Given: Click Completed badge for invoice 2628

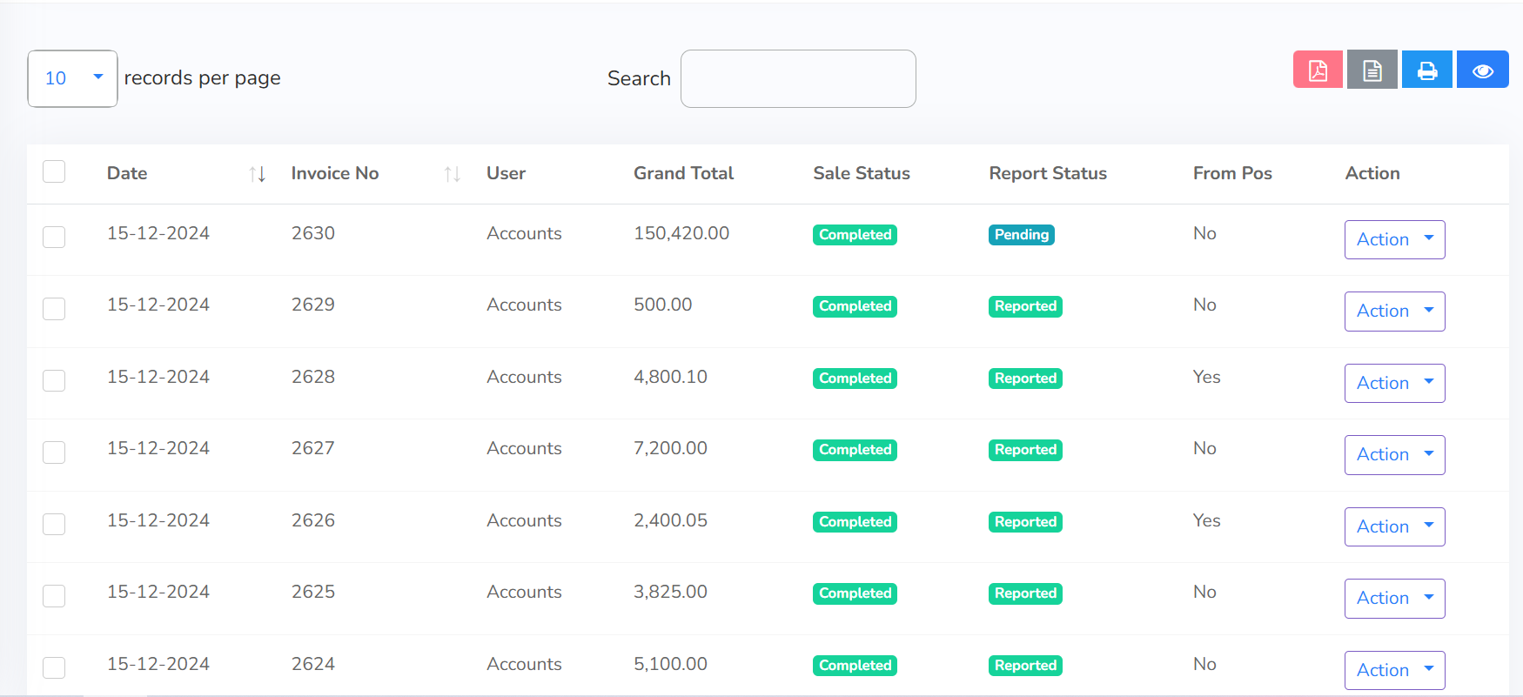Looking at the screenshot, I should [855, 379].
